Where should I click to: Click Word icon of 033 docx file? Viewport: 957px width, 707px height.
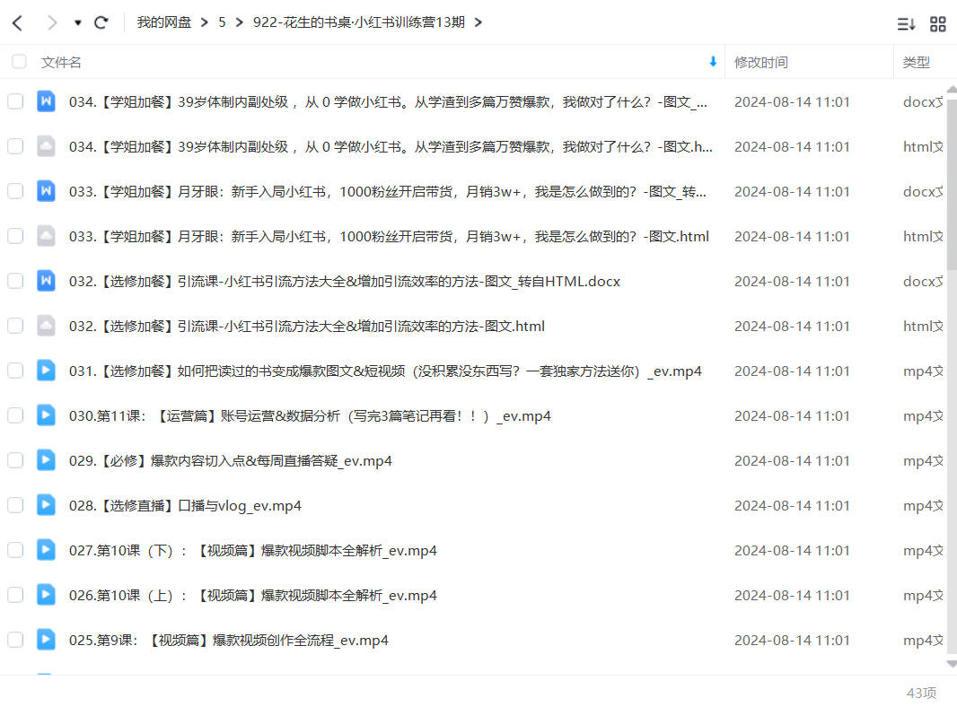46,191
